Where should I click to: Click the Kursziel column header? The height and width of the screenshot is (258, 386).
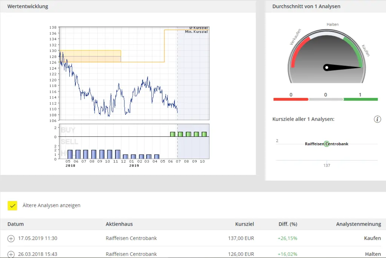244,224
